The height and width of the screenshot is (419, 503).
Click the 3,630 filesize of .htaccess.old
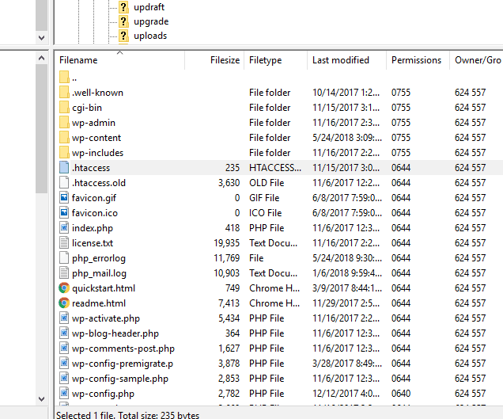(x=229, y=183)
